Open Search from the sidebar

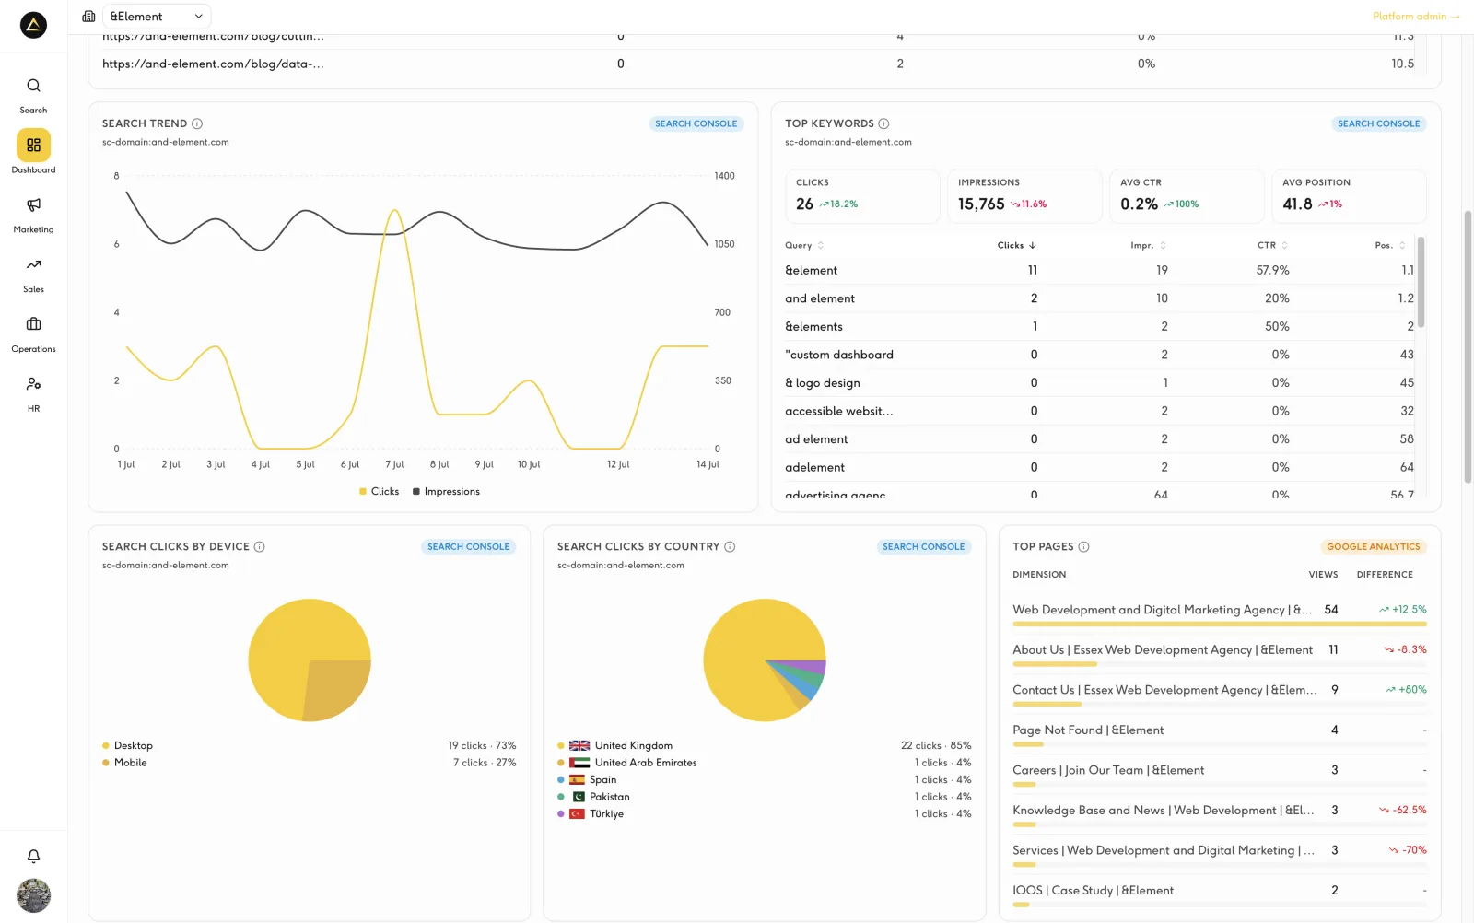pos(33,95)
